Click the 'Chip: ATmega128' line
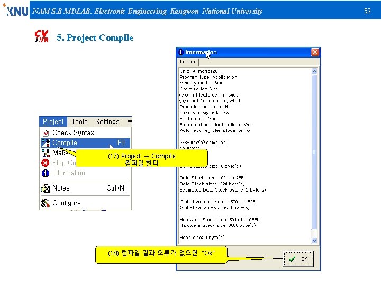381x285 pixels. (x=198, y=71)
